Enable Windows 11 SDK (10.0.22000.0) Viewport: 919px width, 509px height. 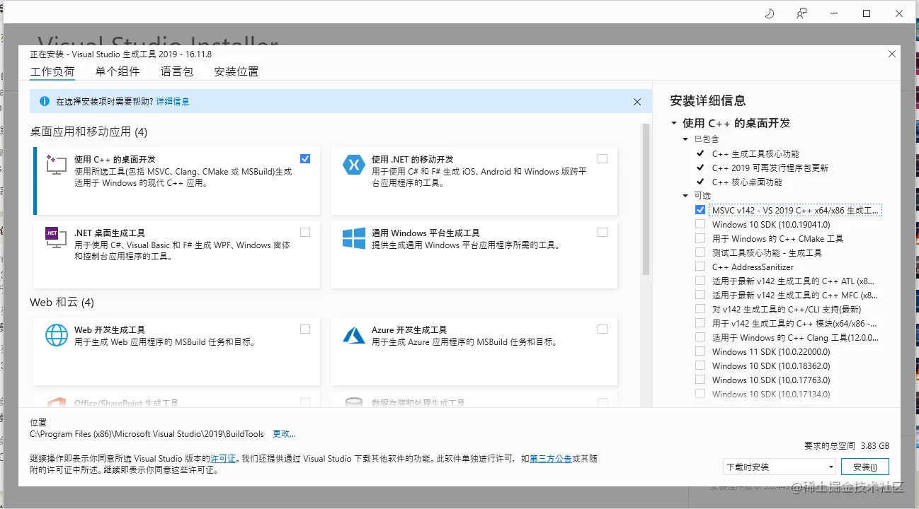700,351
